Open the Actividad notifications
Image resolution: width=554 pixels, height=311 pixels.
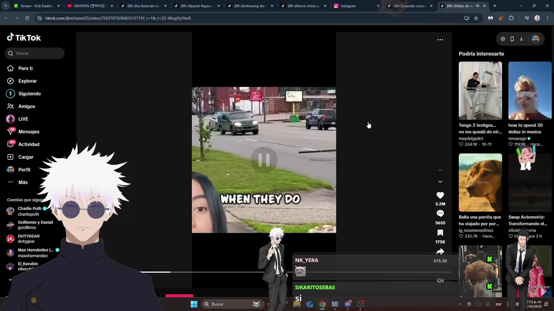(x=29, y=144)
